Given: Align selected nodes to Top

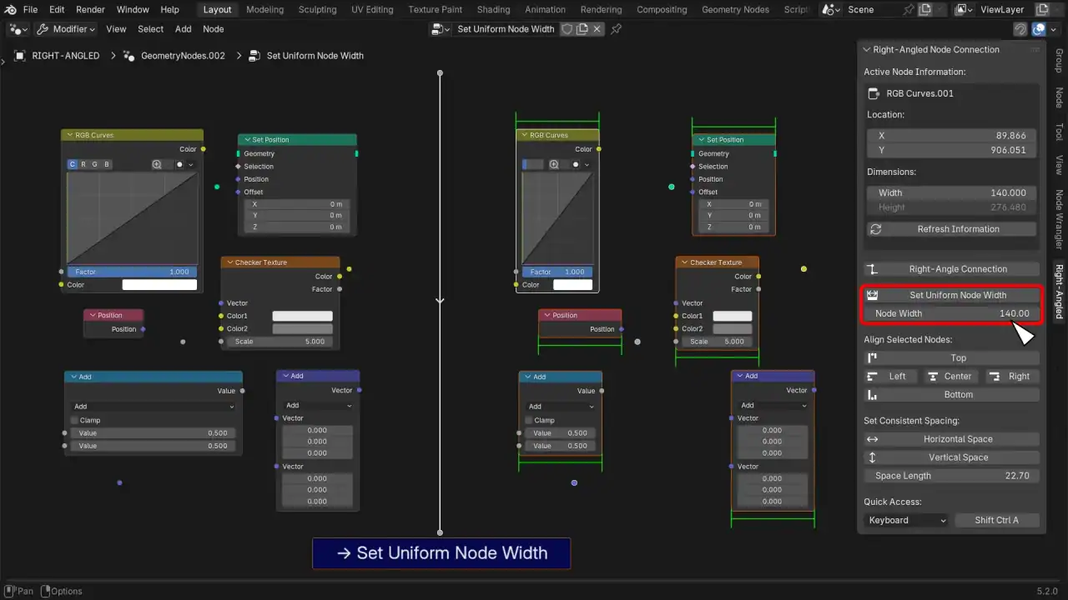Looking at the screenshot, I should [x=951, y=357].
